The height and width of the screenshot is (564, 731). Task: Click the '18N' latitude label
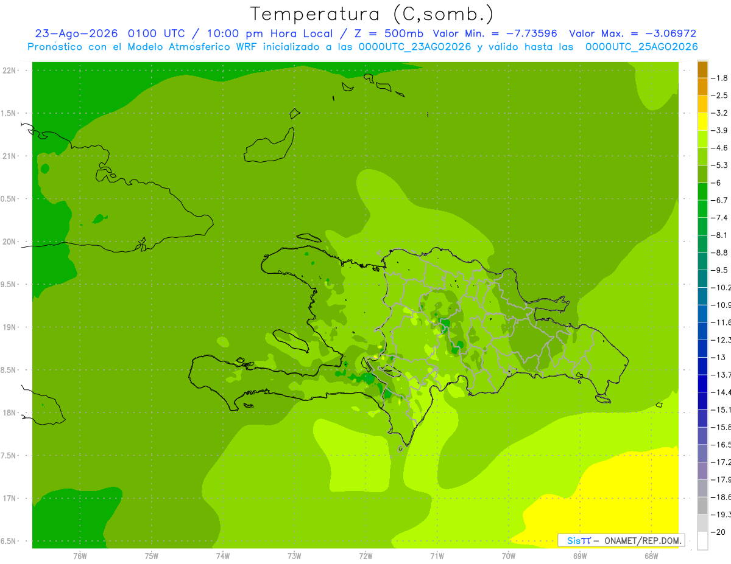[9, 413]
